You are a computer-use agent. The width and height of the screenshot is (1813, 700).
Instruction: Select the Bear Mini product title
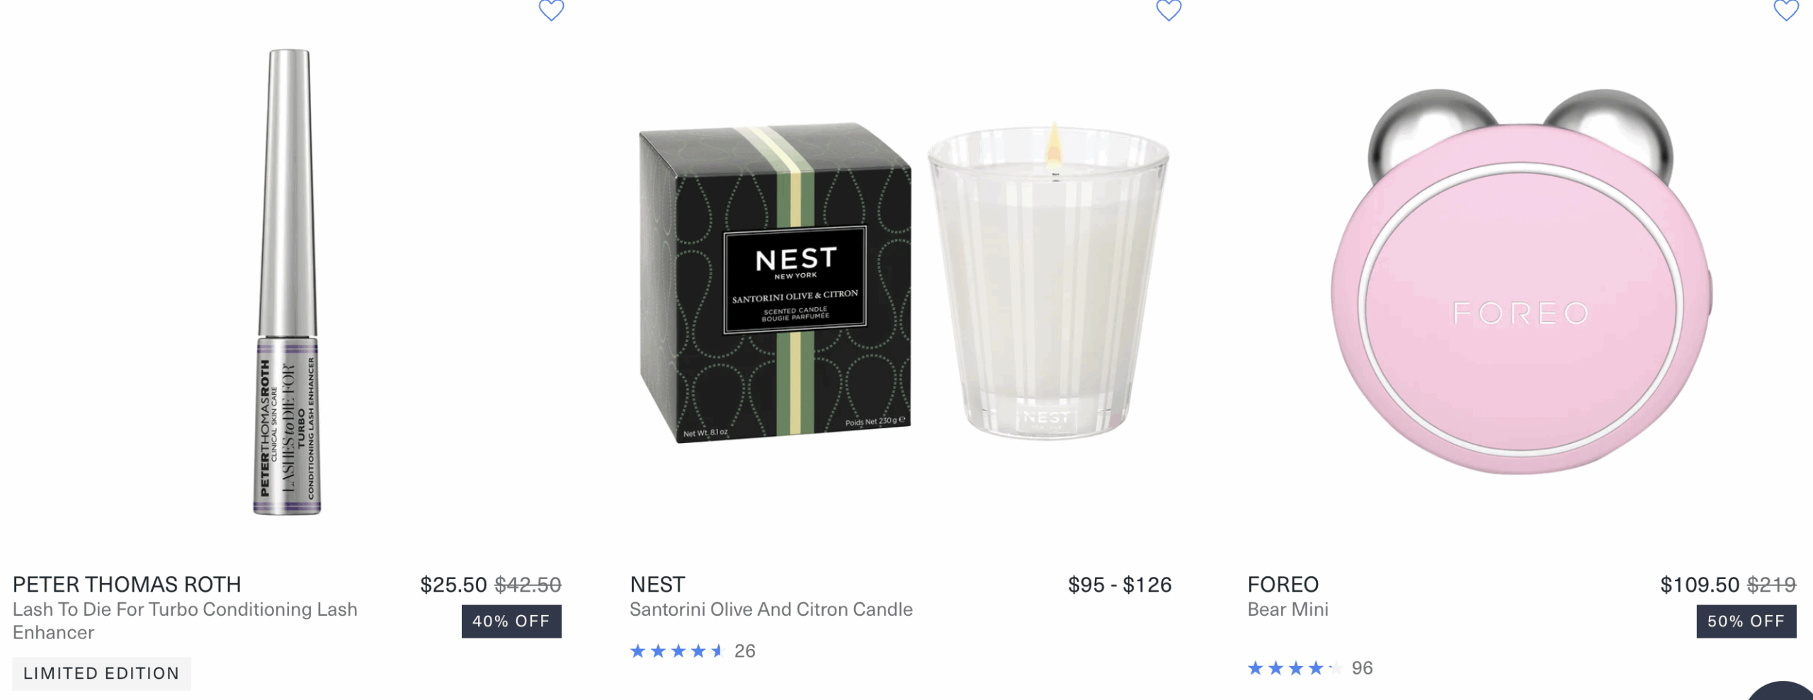click(x=1288, y=609)
